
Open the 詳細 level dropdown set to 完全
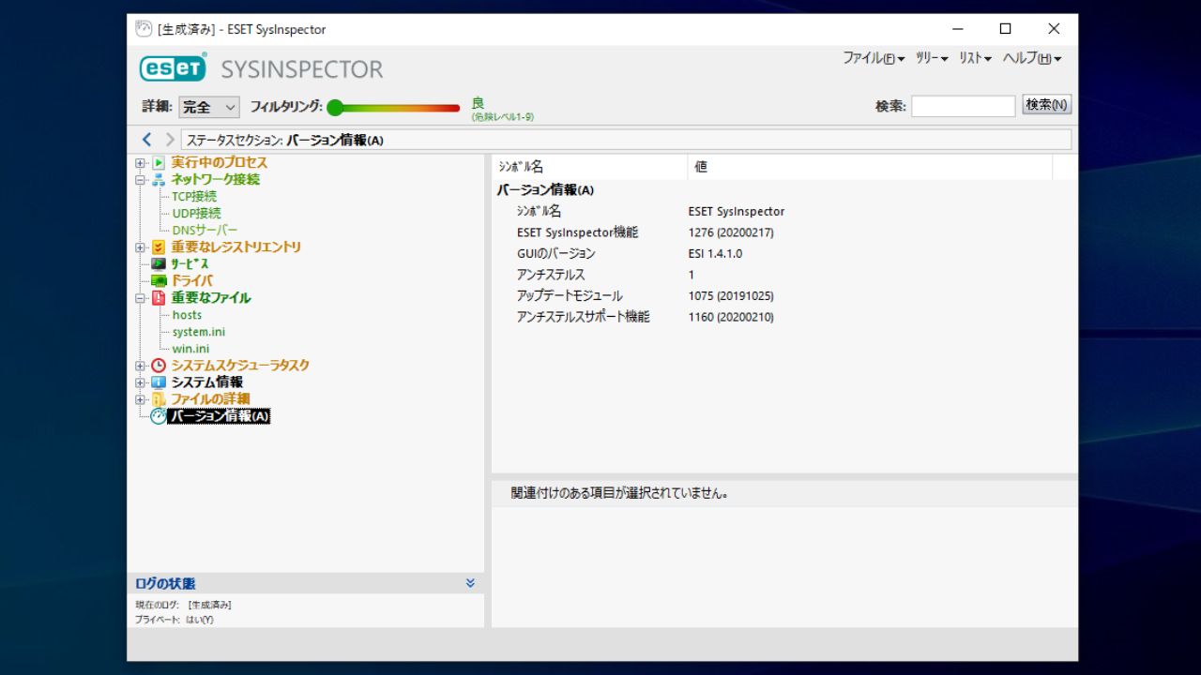(x=209, y=108)
